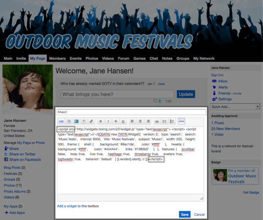Go to the Members tab
This screenshot has height=220, width=263.
click(x=57, y=59)
